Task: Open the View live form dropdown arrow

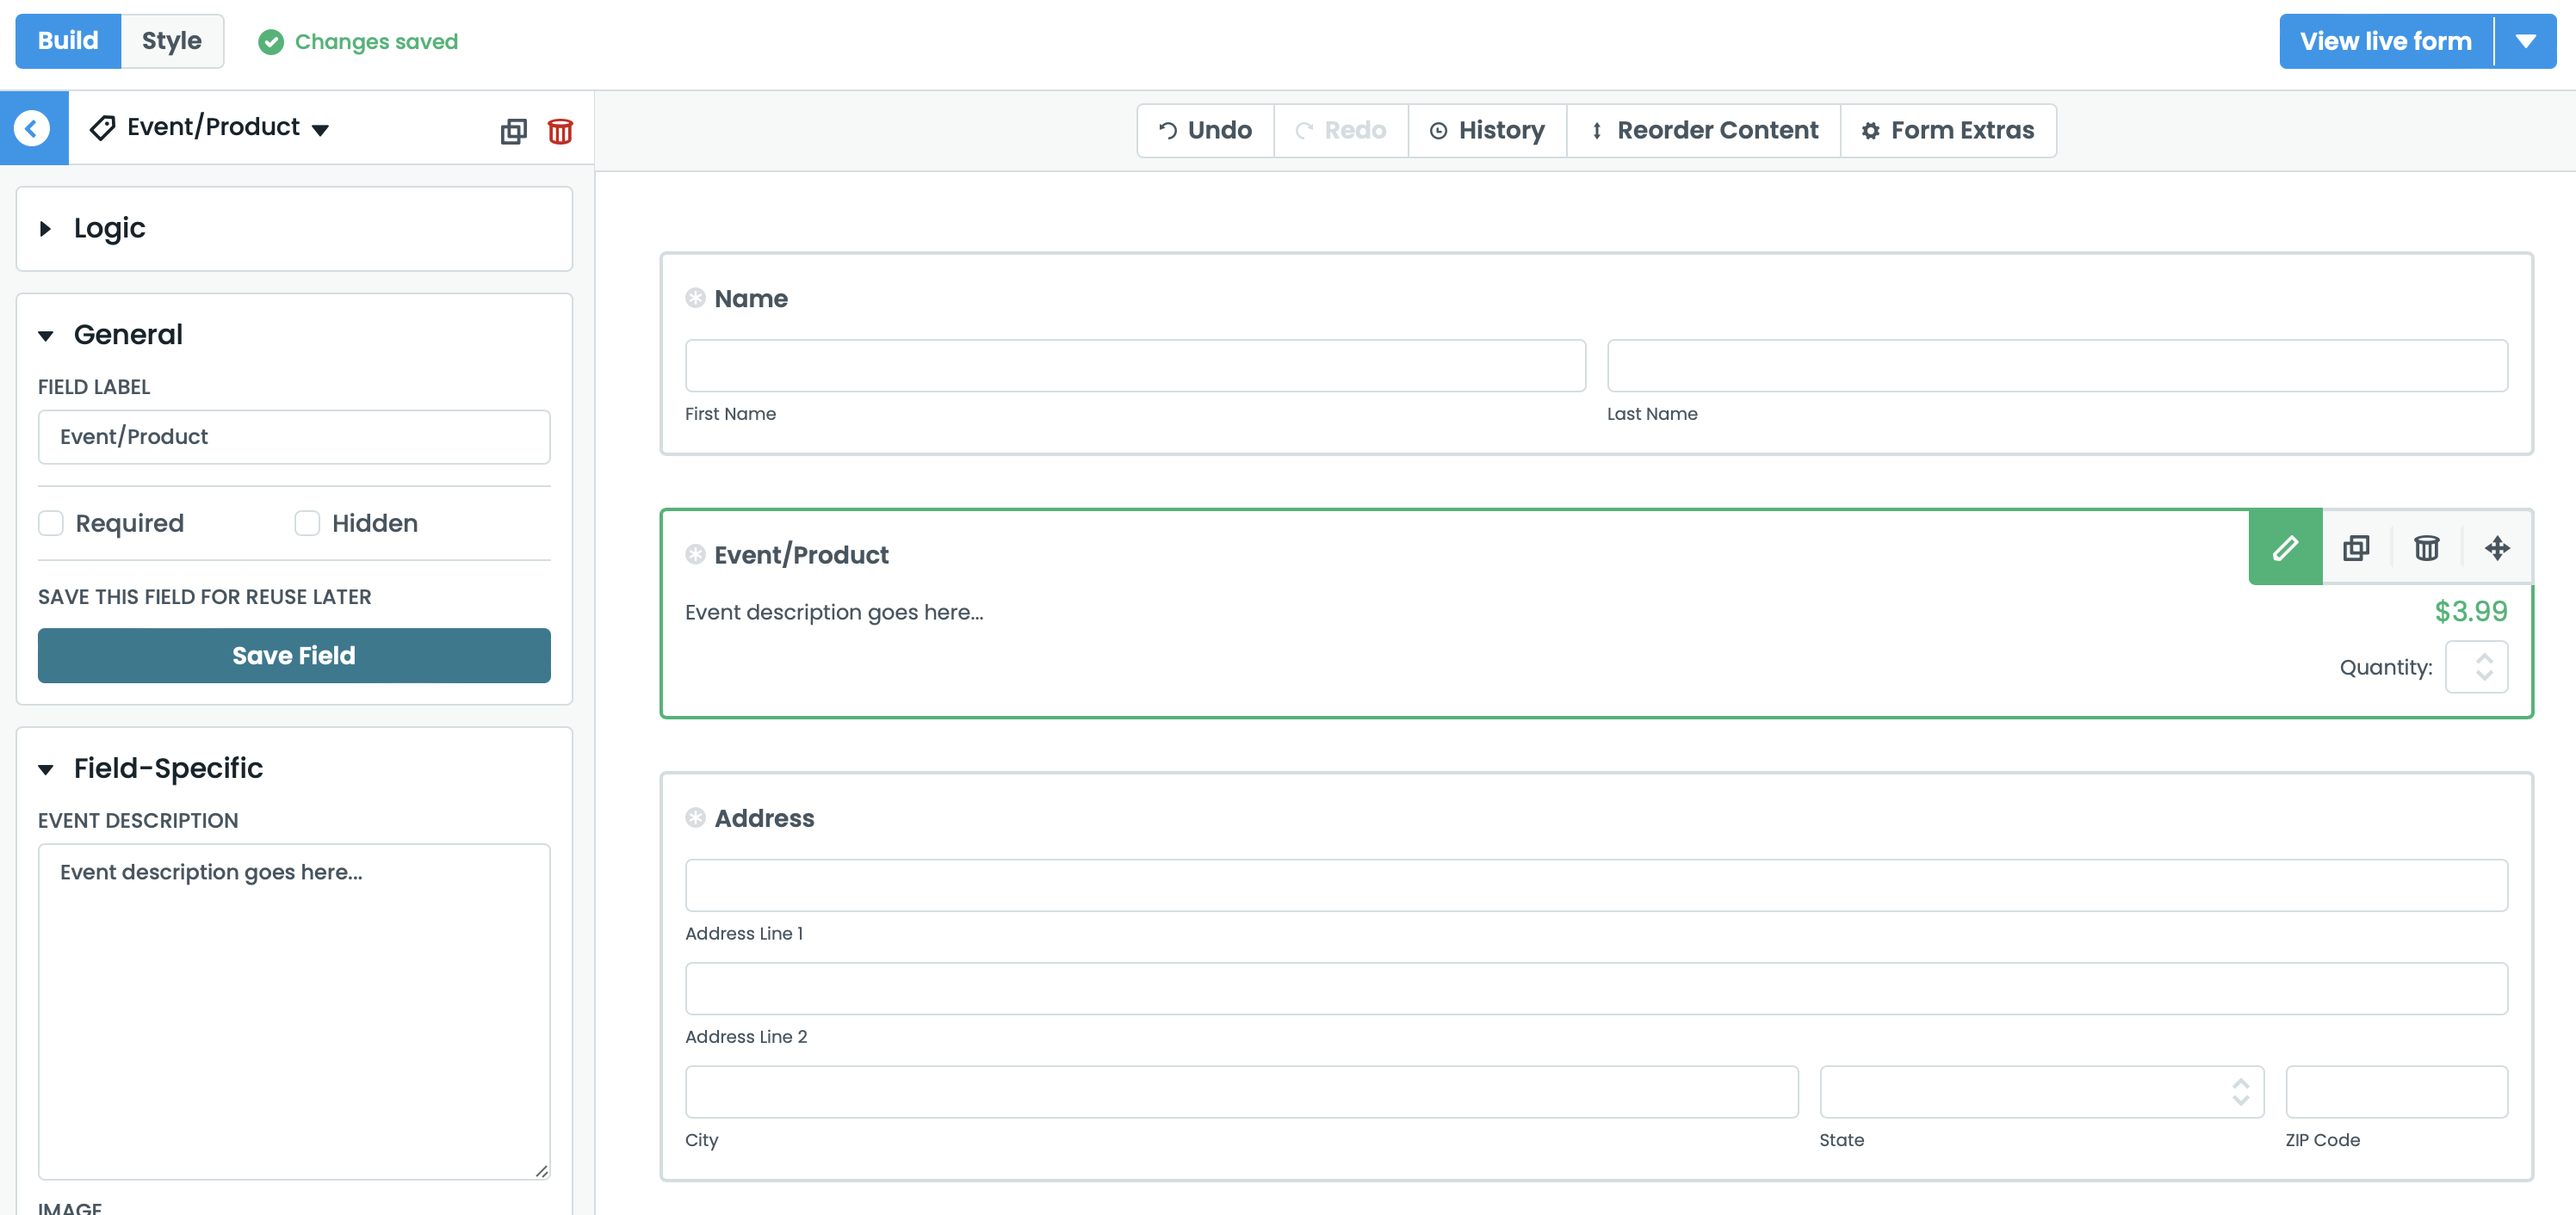Action: (x=2526, y=41)
